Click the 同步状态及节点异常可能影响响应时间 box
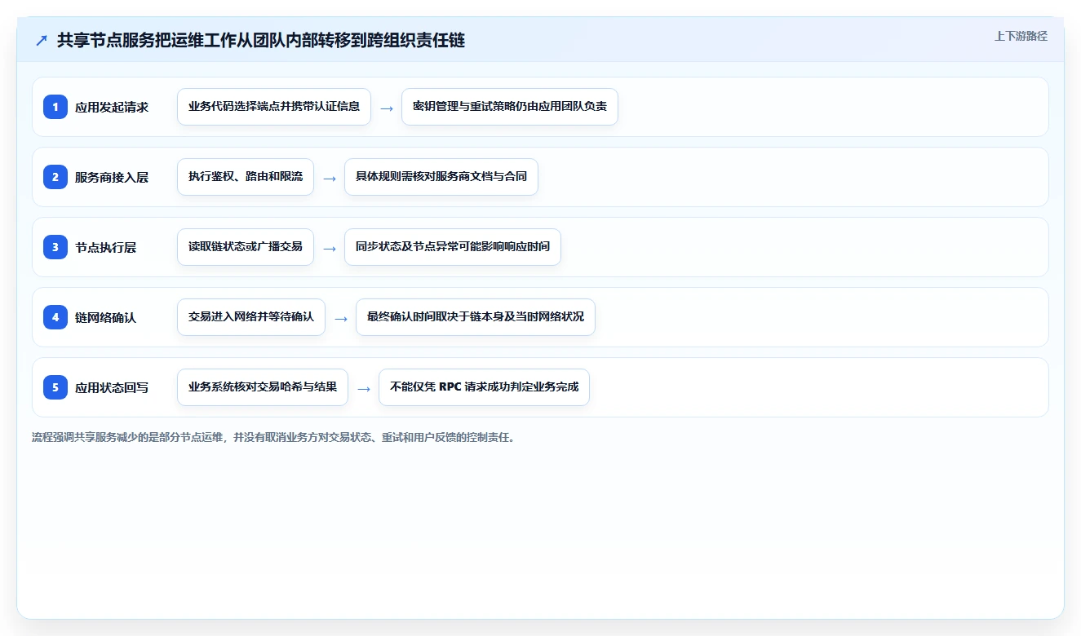The width and height of the screenshot is (1081, 636). coord(453,247)
